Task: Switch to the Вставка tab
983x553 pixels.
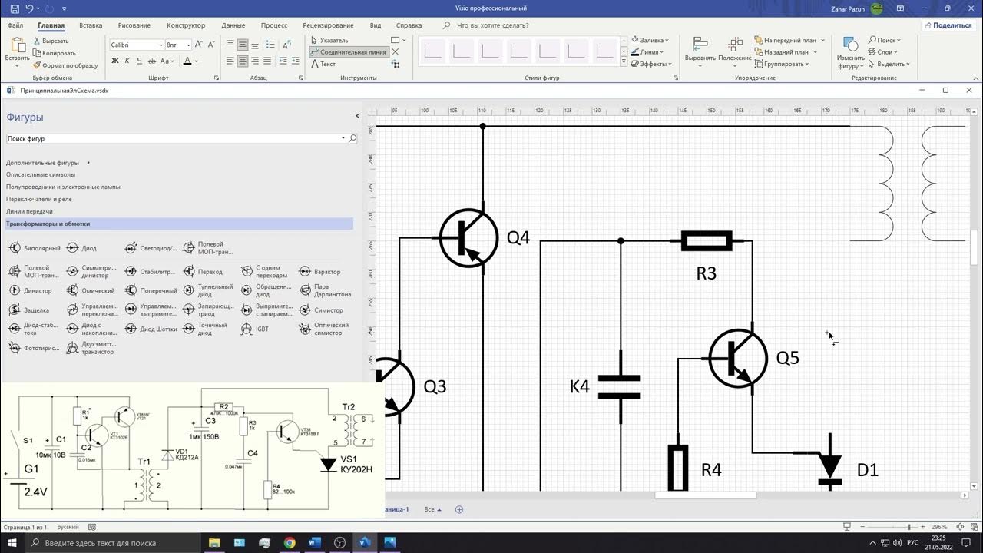Action: click(91, 25)
